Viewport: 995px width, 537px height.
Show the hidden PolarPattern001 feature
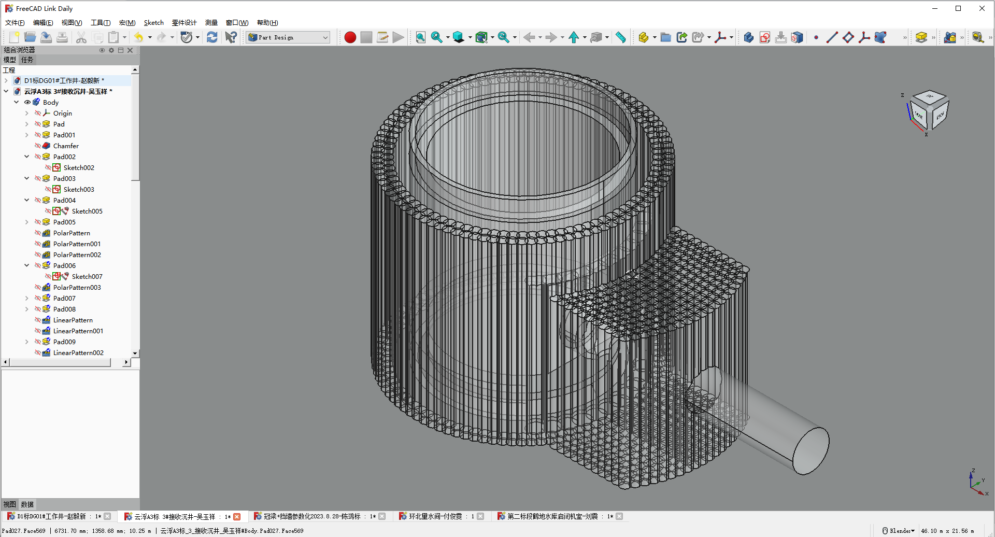coord(38,244)
